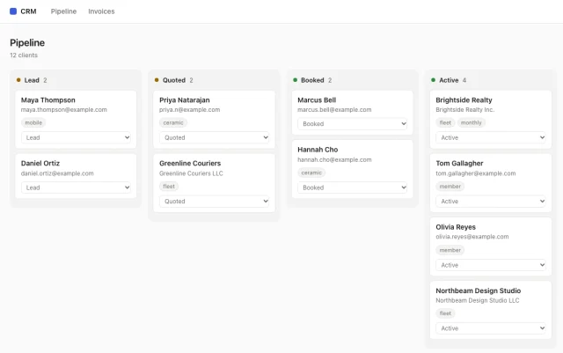This screenshot has width=563, height=353.
Task: Click the member tag on Tom Gallagher
Action: pyautogui.click(x=450, y=187)
